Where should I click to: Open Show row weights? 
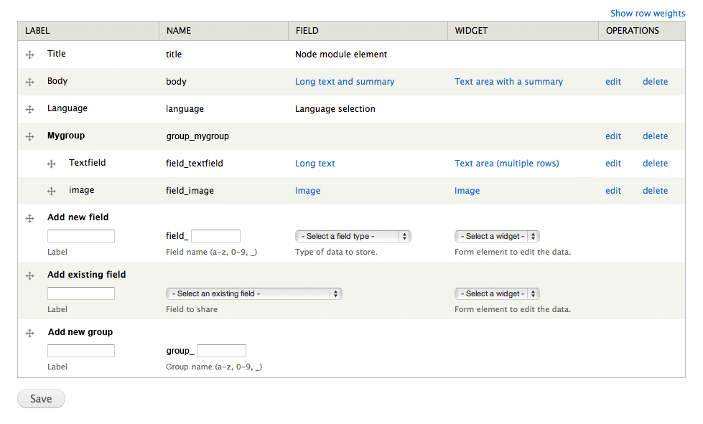[x=648, y=13]
